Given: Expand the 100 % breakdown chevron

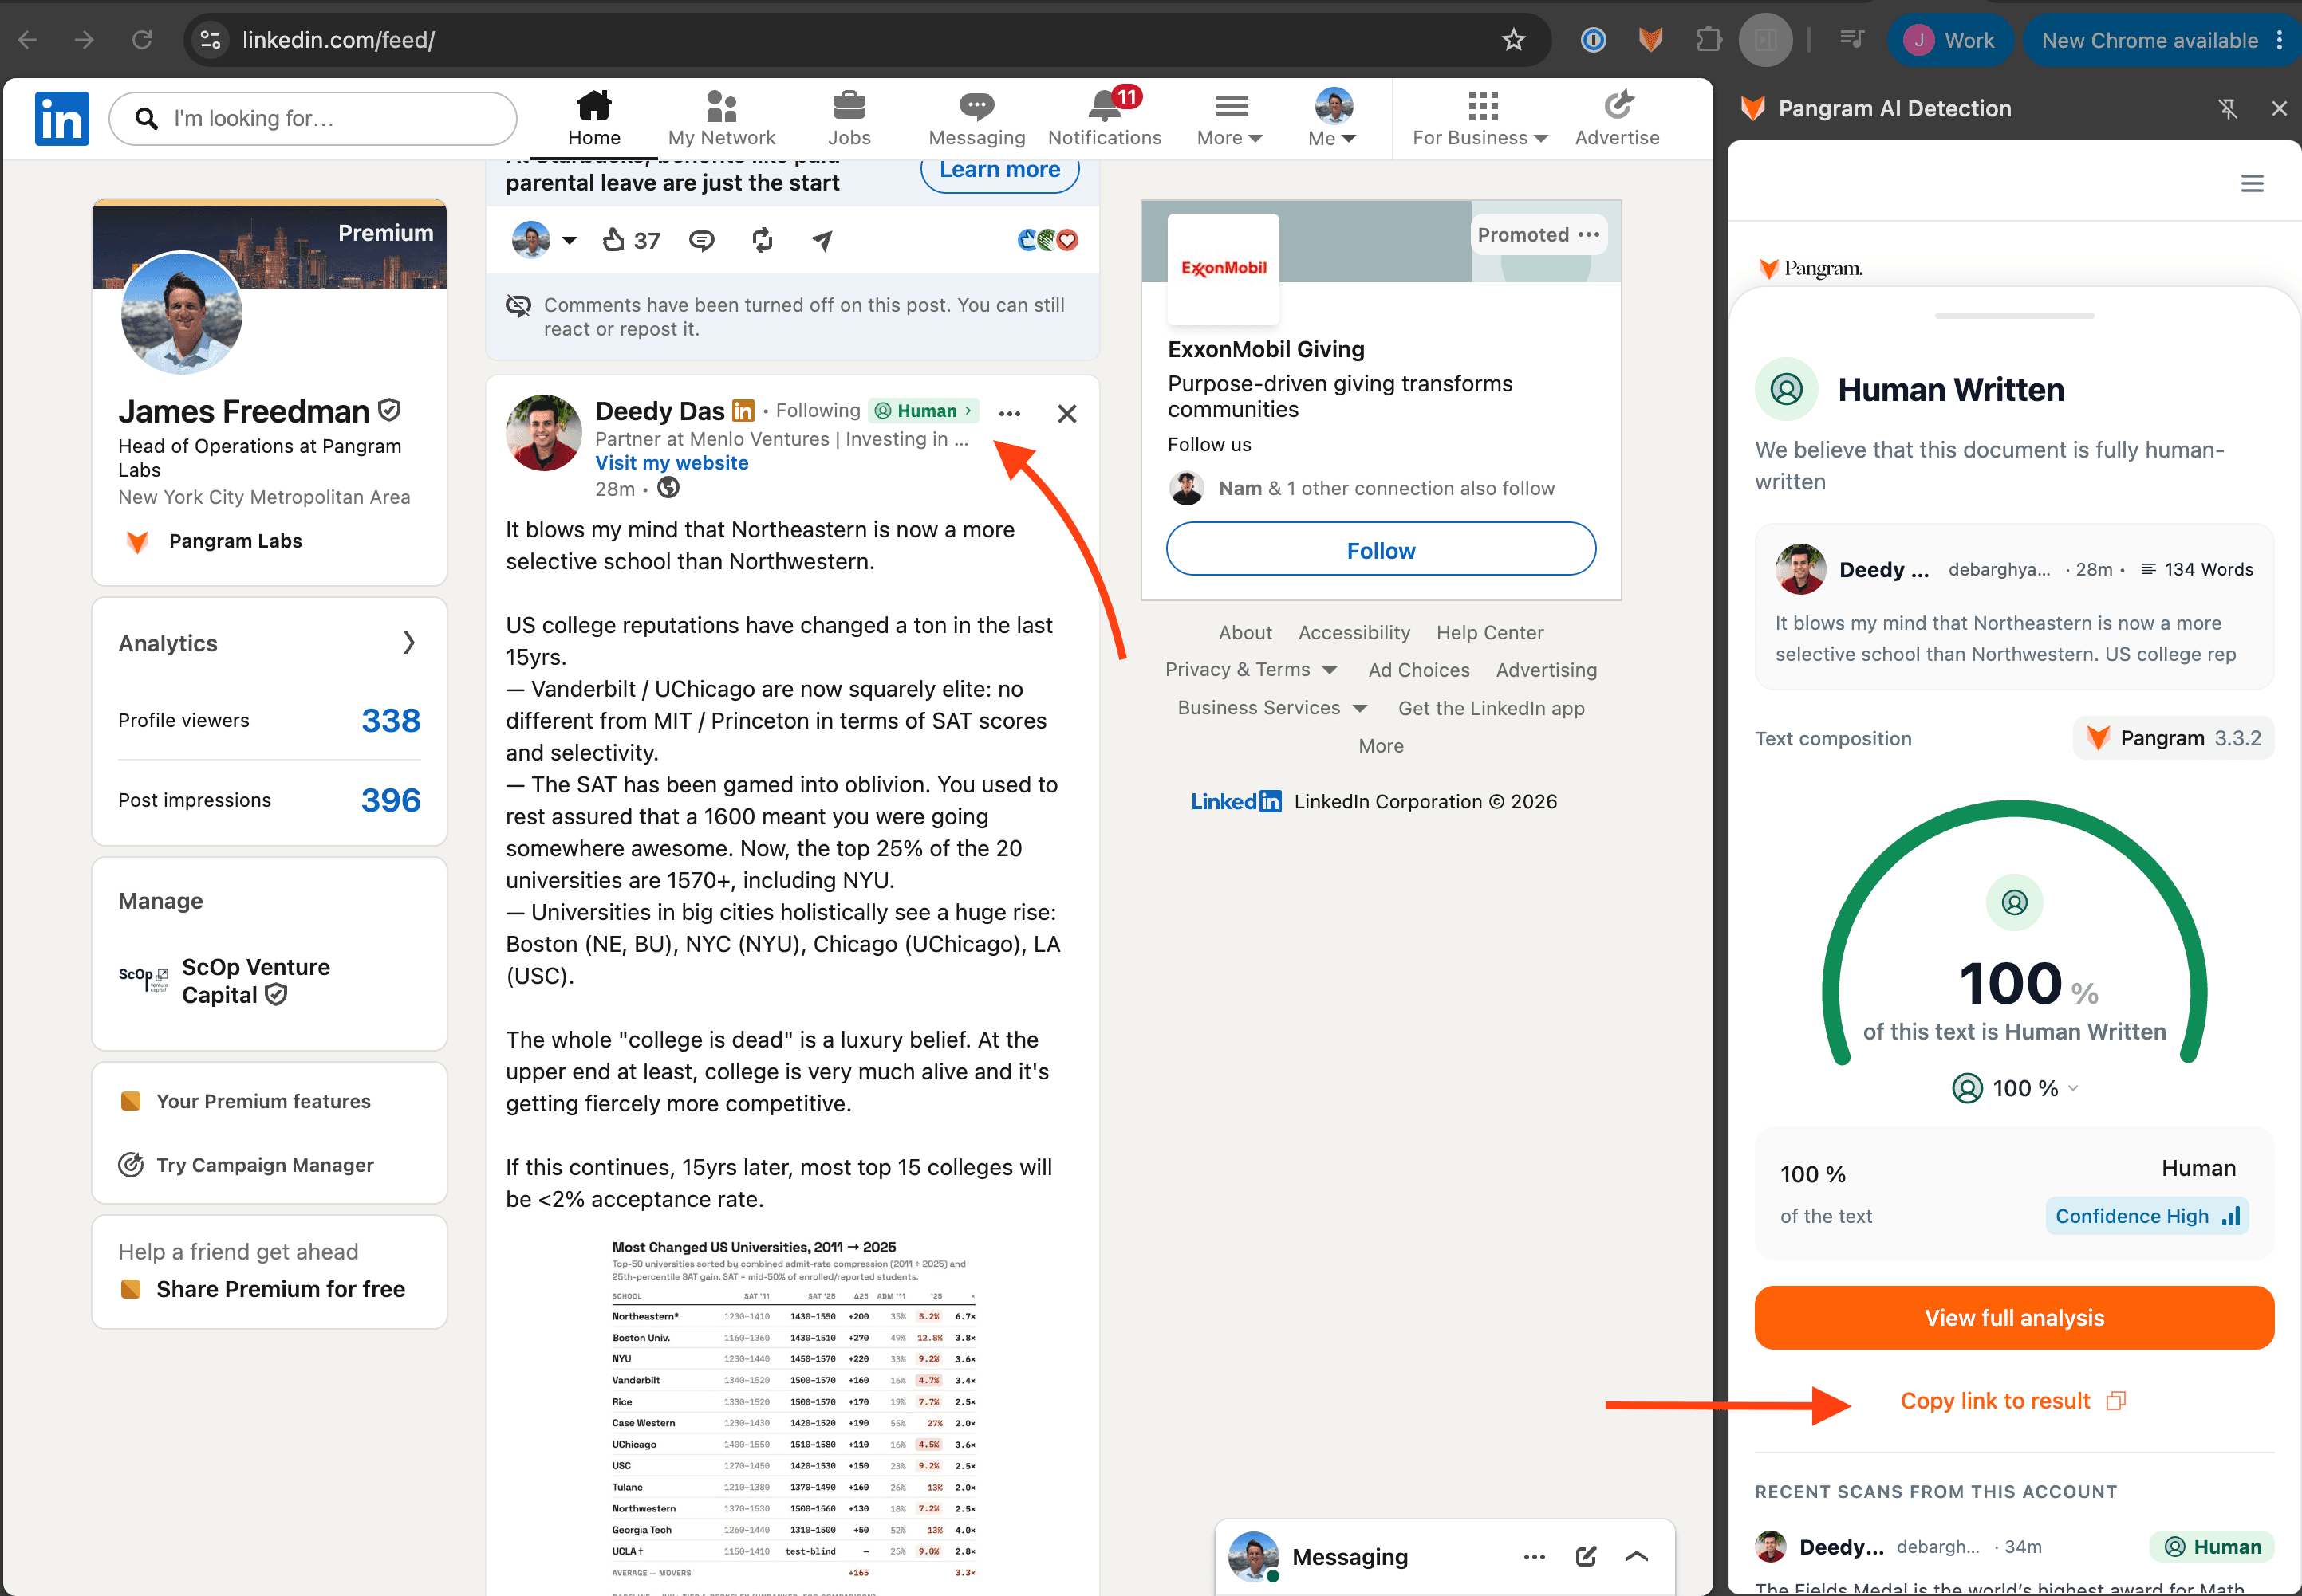Looking at the screenshot, I should point(2073,1088).
